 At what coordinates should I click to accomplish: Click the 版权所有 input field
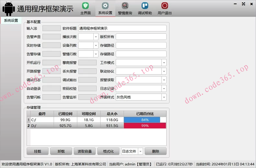point(141,37)
